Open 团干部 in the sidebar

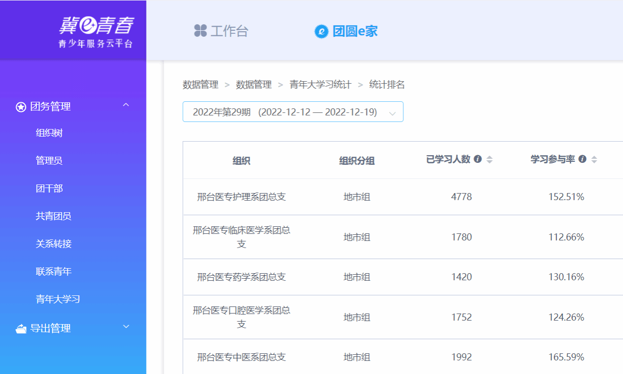(49, 189)
